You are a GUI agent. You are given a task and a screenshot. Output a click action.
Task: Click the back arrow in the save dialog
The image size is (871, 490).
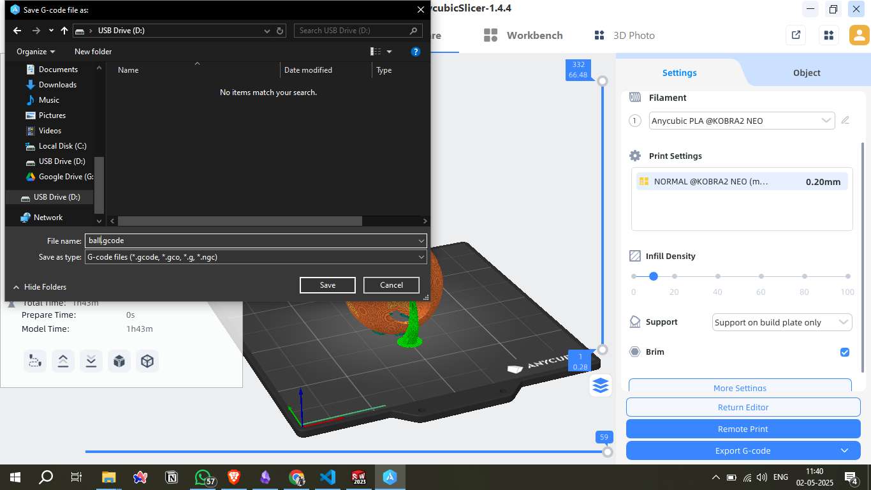click(x=17, y=31)
